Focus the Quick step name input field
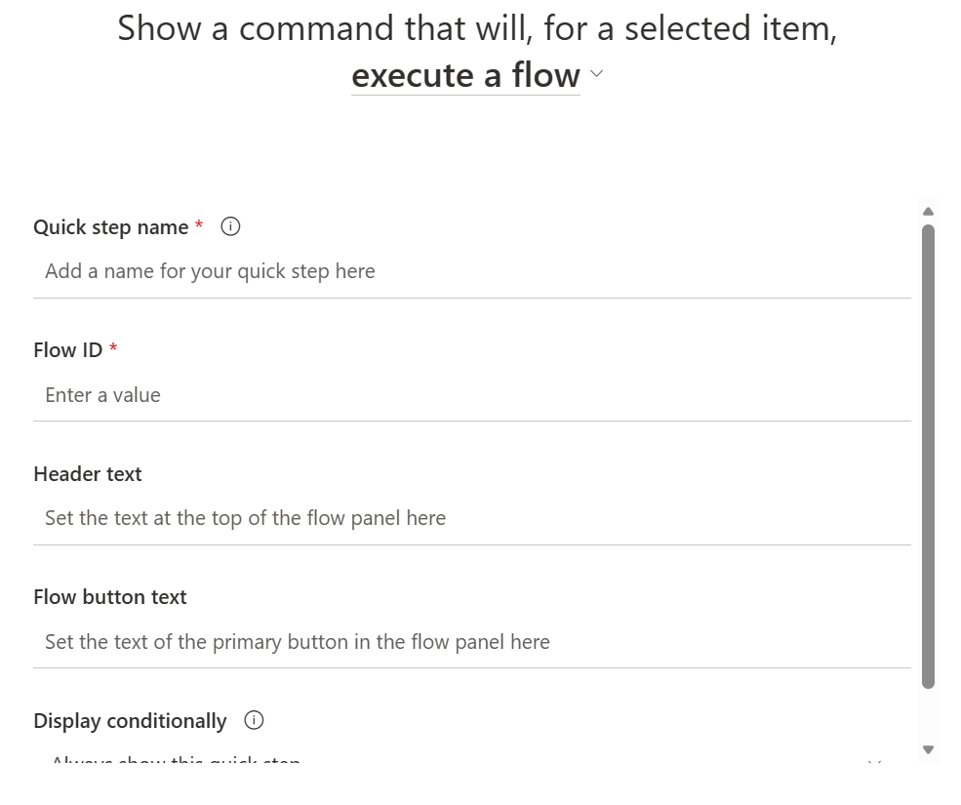The height and width of the screenshot is (805, 961). point(471,271)
